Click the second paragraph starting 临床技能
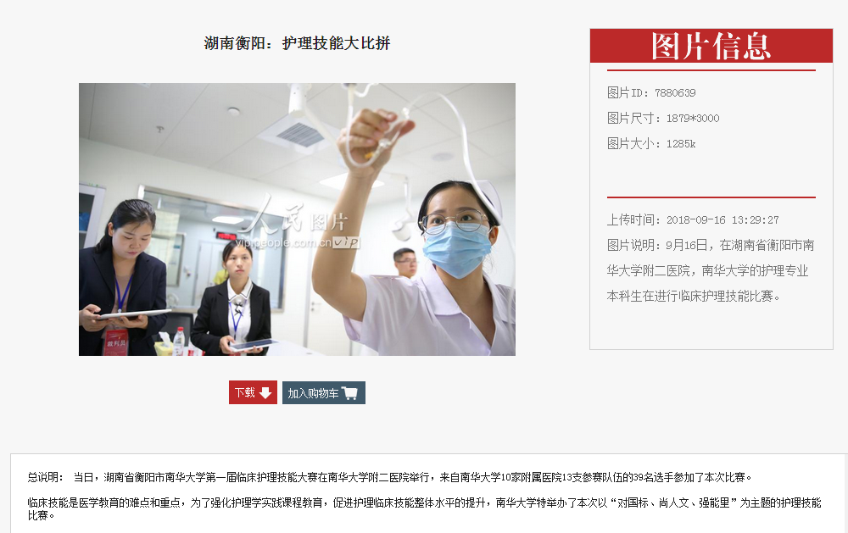848x533 pixels. click(425, 508)
